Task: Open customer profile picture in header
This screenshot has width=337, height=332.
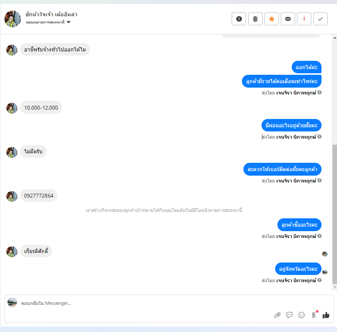Action: pyautogui.click(x=13, y=19)
